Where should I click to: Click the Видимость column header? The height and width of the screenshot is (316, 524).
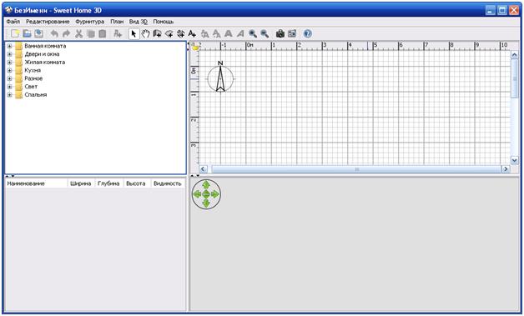168,183
